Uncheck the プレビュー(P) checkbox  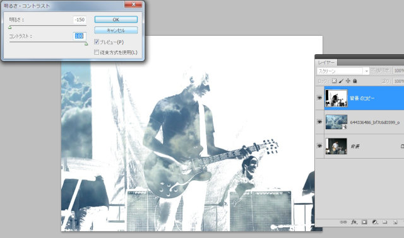(97, 42)
